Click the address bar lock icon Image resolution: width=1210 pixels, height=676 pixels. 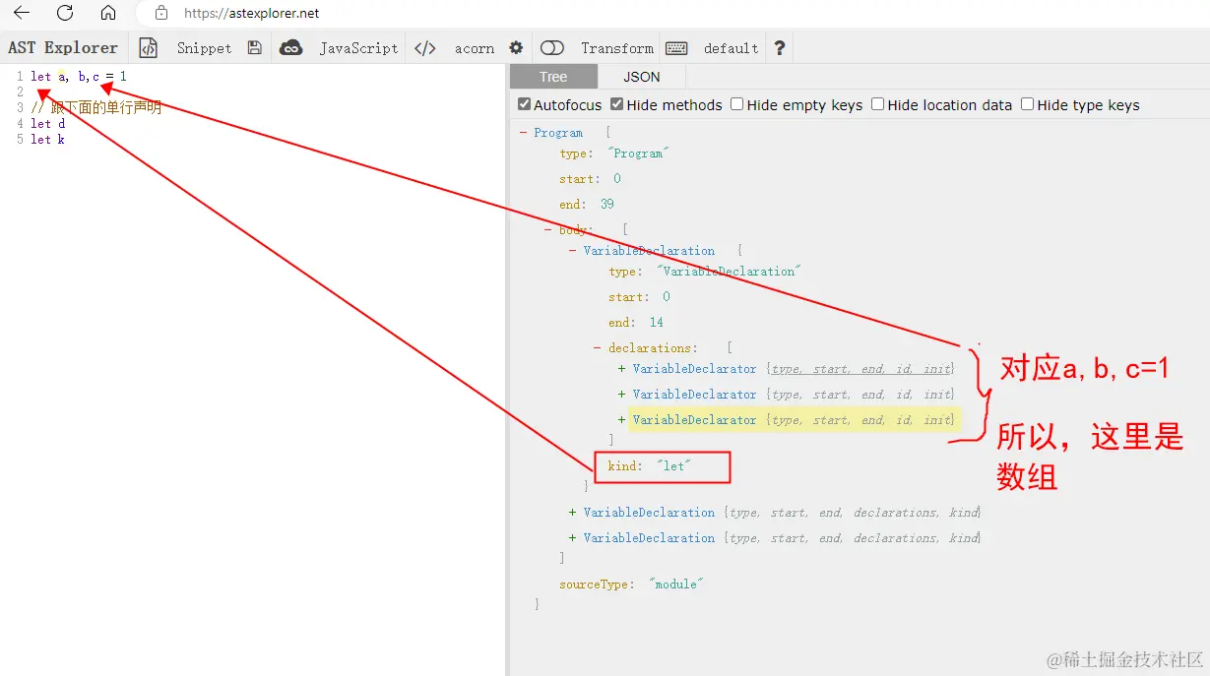(161, 14)
